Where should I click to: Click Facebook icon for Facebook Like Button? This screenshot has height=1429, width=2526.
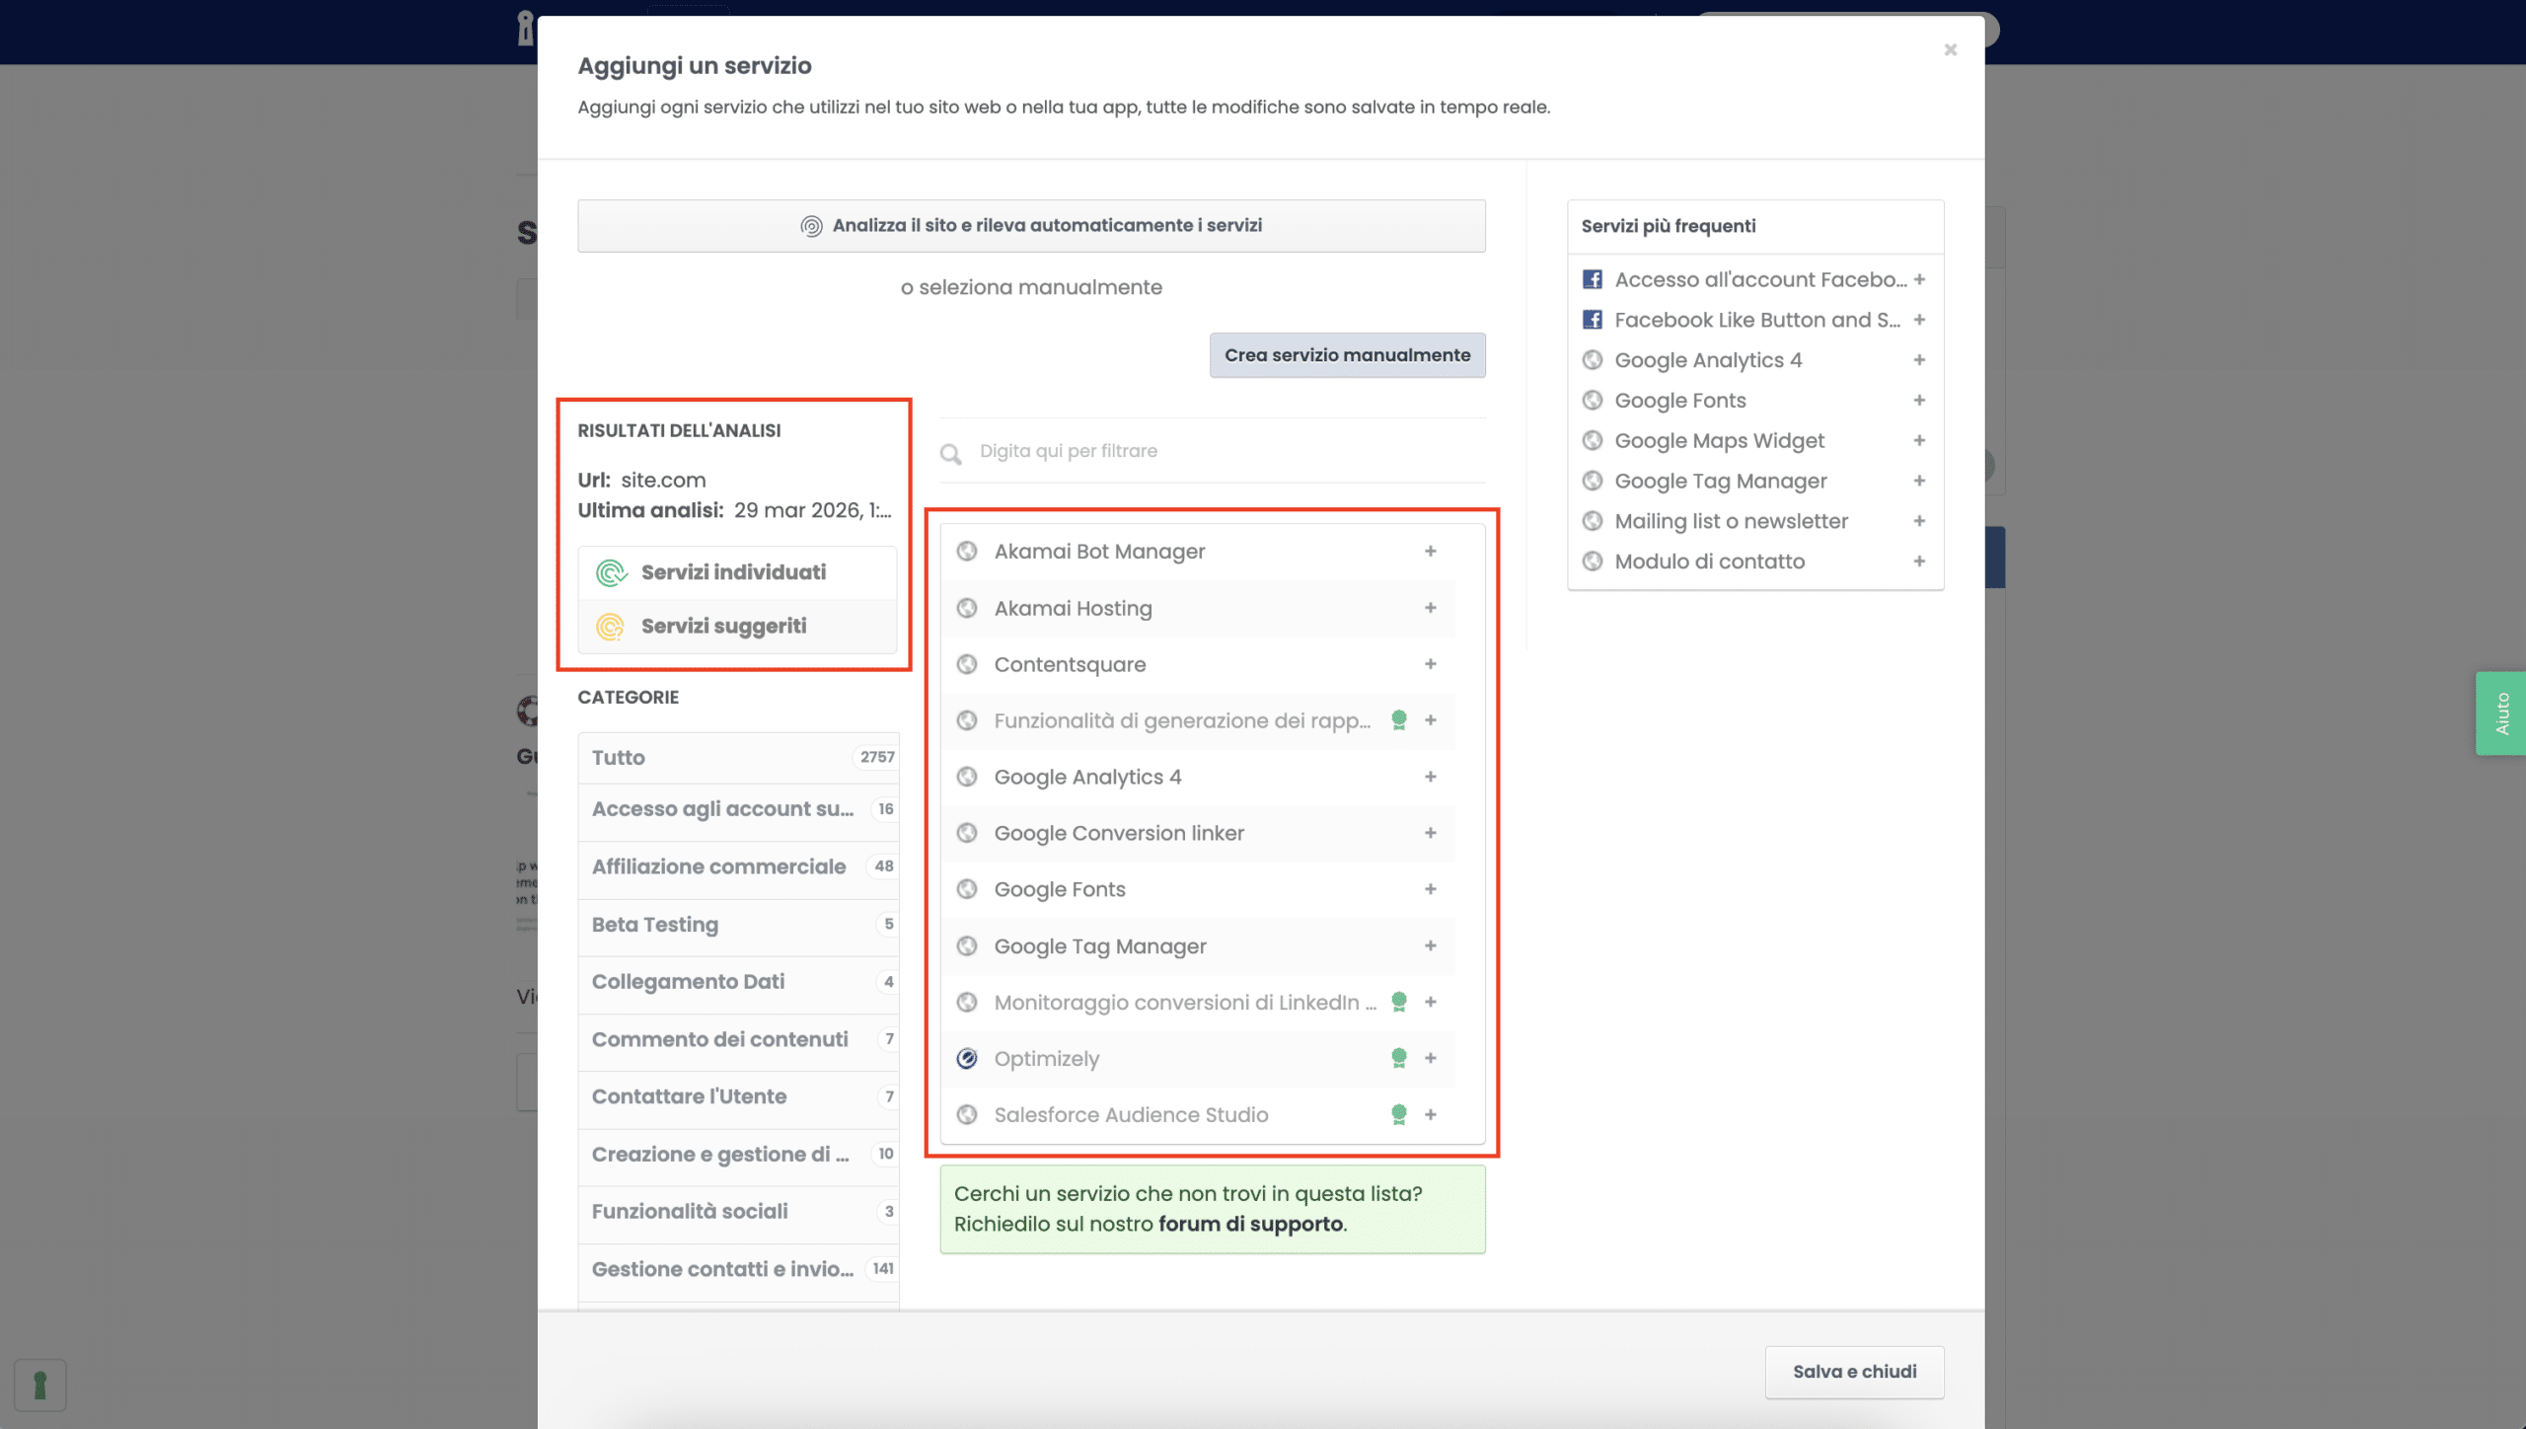[1592, 320]
